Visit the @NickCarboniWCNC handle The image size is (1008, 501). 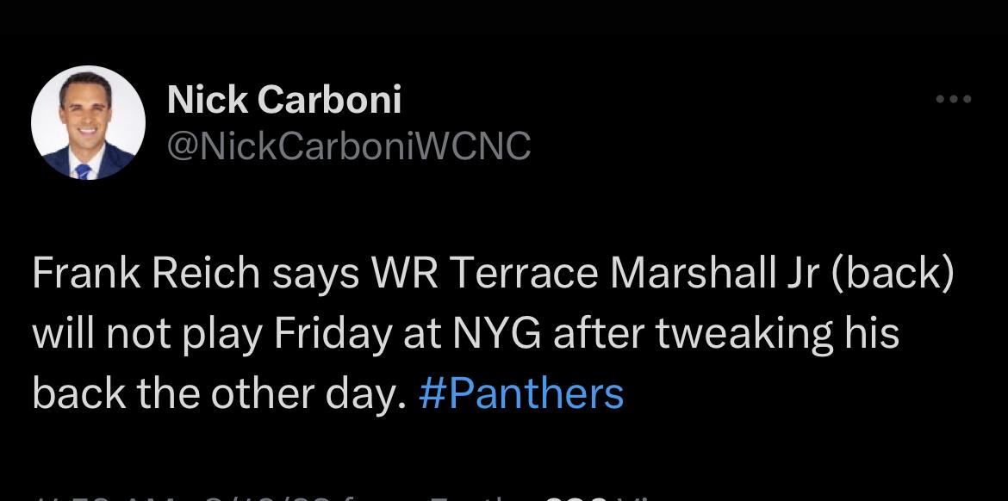[348, 146]
